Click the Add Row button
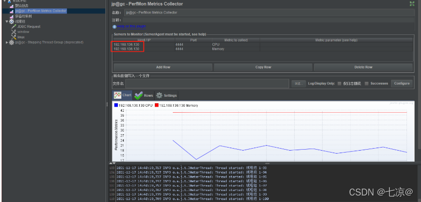Screen dimensions: 421x202 point(163,67)
